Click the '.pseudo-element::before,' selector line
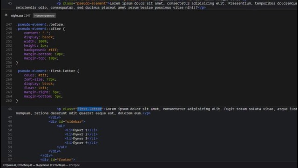This screenshot has height=168, width=298. (x=41, y=24)
